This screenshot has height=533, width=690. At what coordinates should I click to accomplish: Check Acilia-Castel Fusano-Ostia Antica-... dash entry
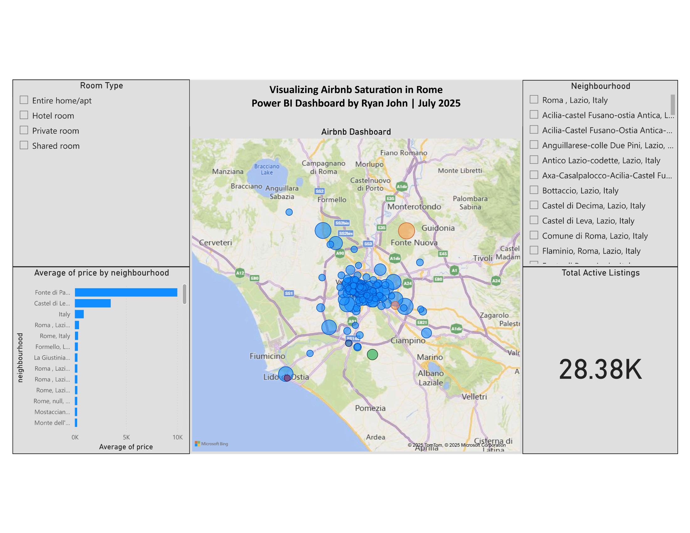coord(534,130)
